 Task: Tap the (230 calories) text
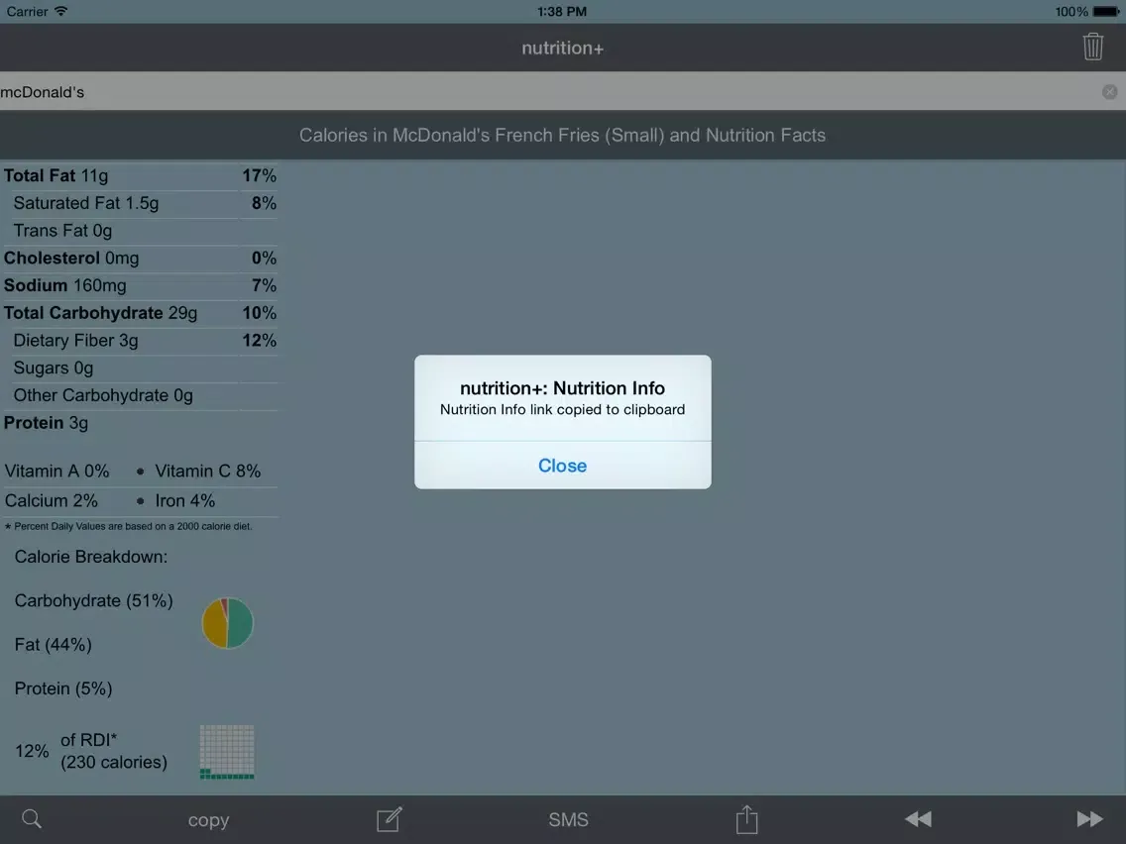114,762
